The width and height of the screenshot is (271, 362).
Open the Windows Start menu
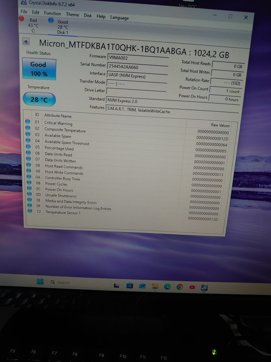click(40, 282)
